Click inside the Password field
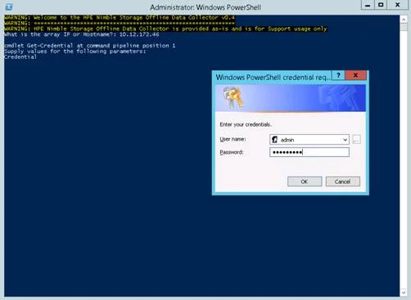The width and height of the screenshot is (411, 300). click(309, 152)
